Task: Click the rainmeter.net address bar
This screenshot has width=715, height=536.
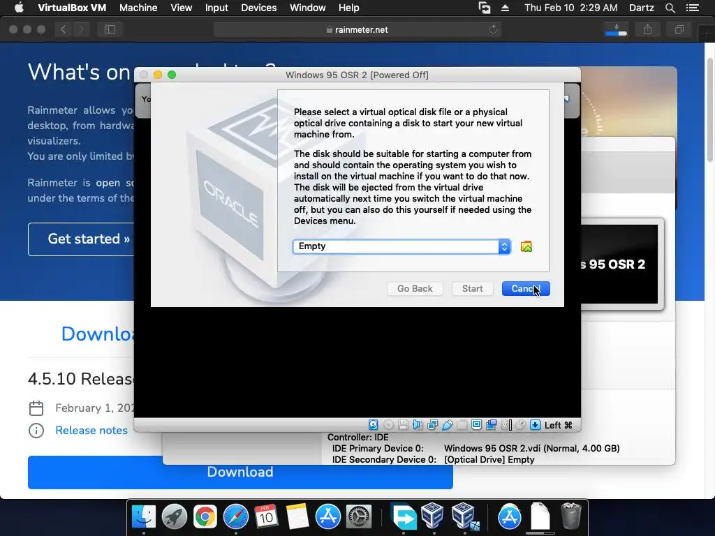Action: click(x=357, y=29)
